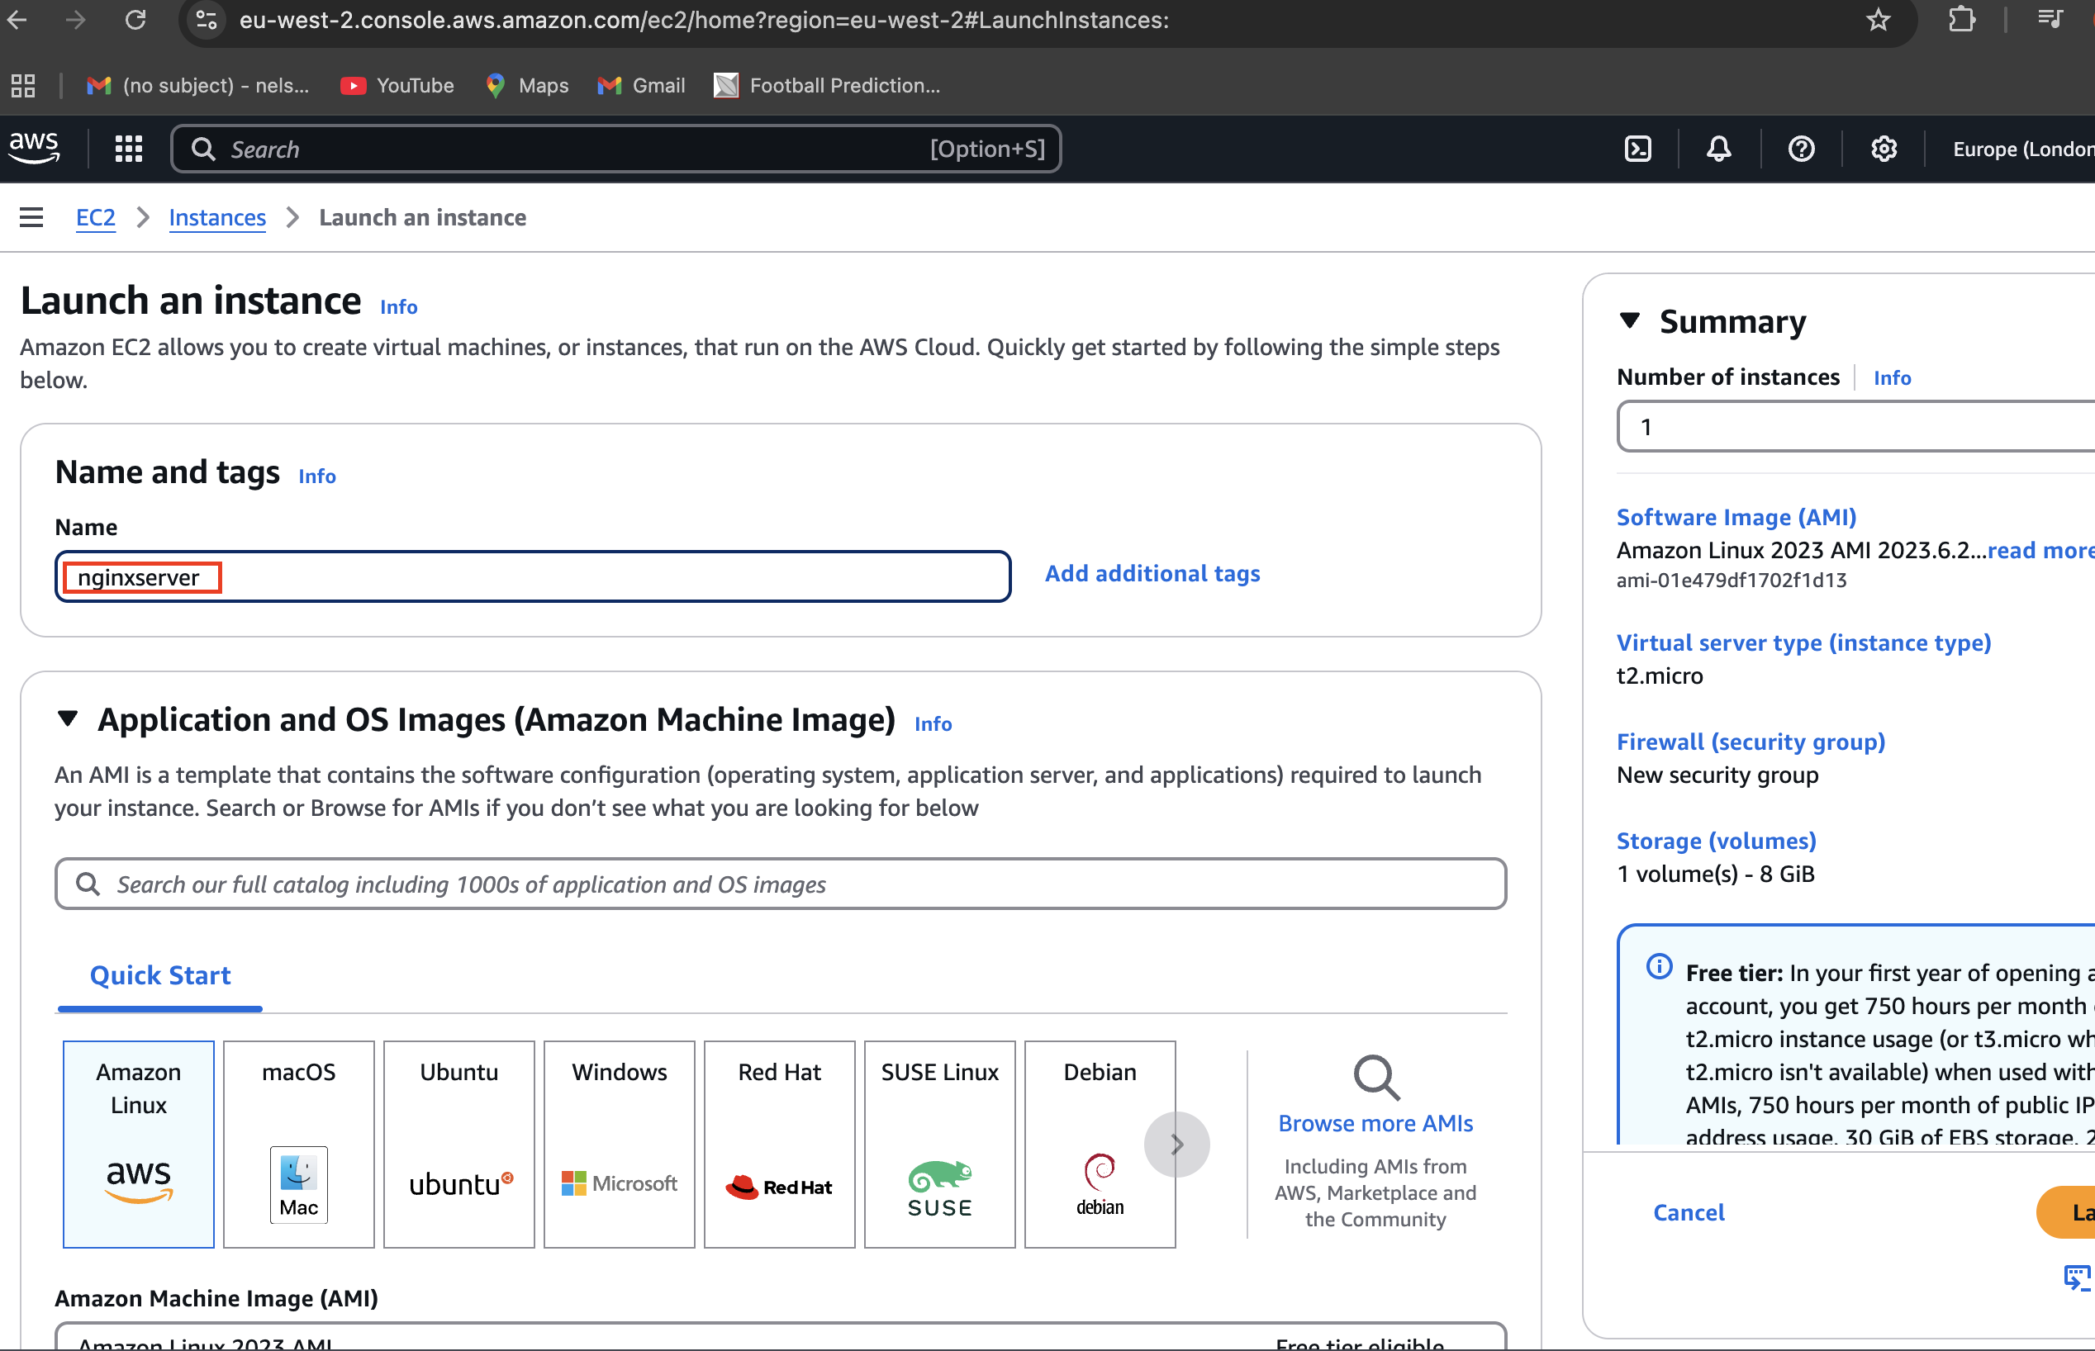Open Firewall (security group) summary link
This screenshot has height=1351, width=2095.
pos(1750,742)
